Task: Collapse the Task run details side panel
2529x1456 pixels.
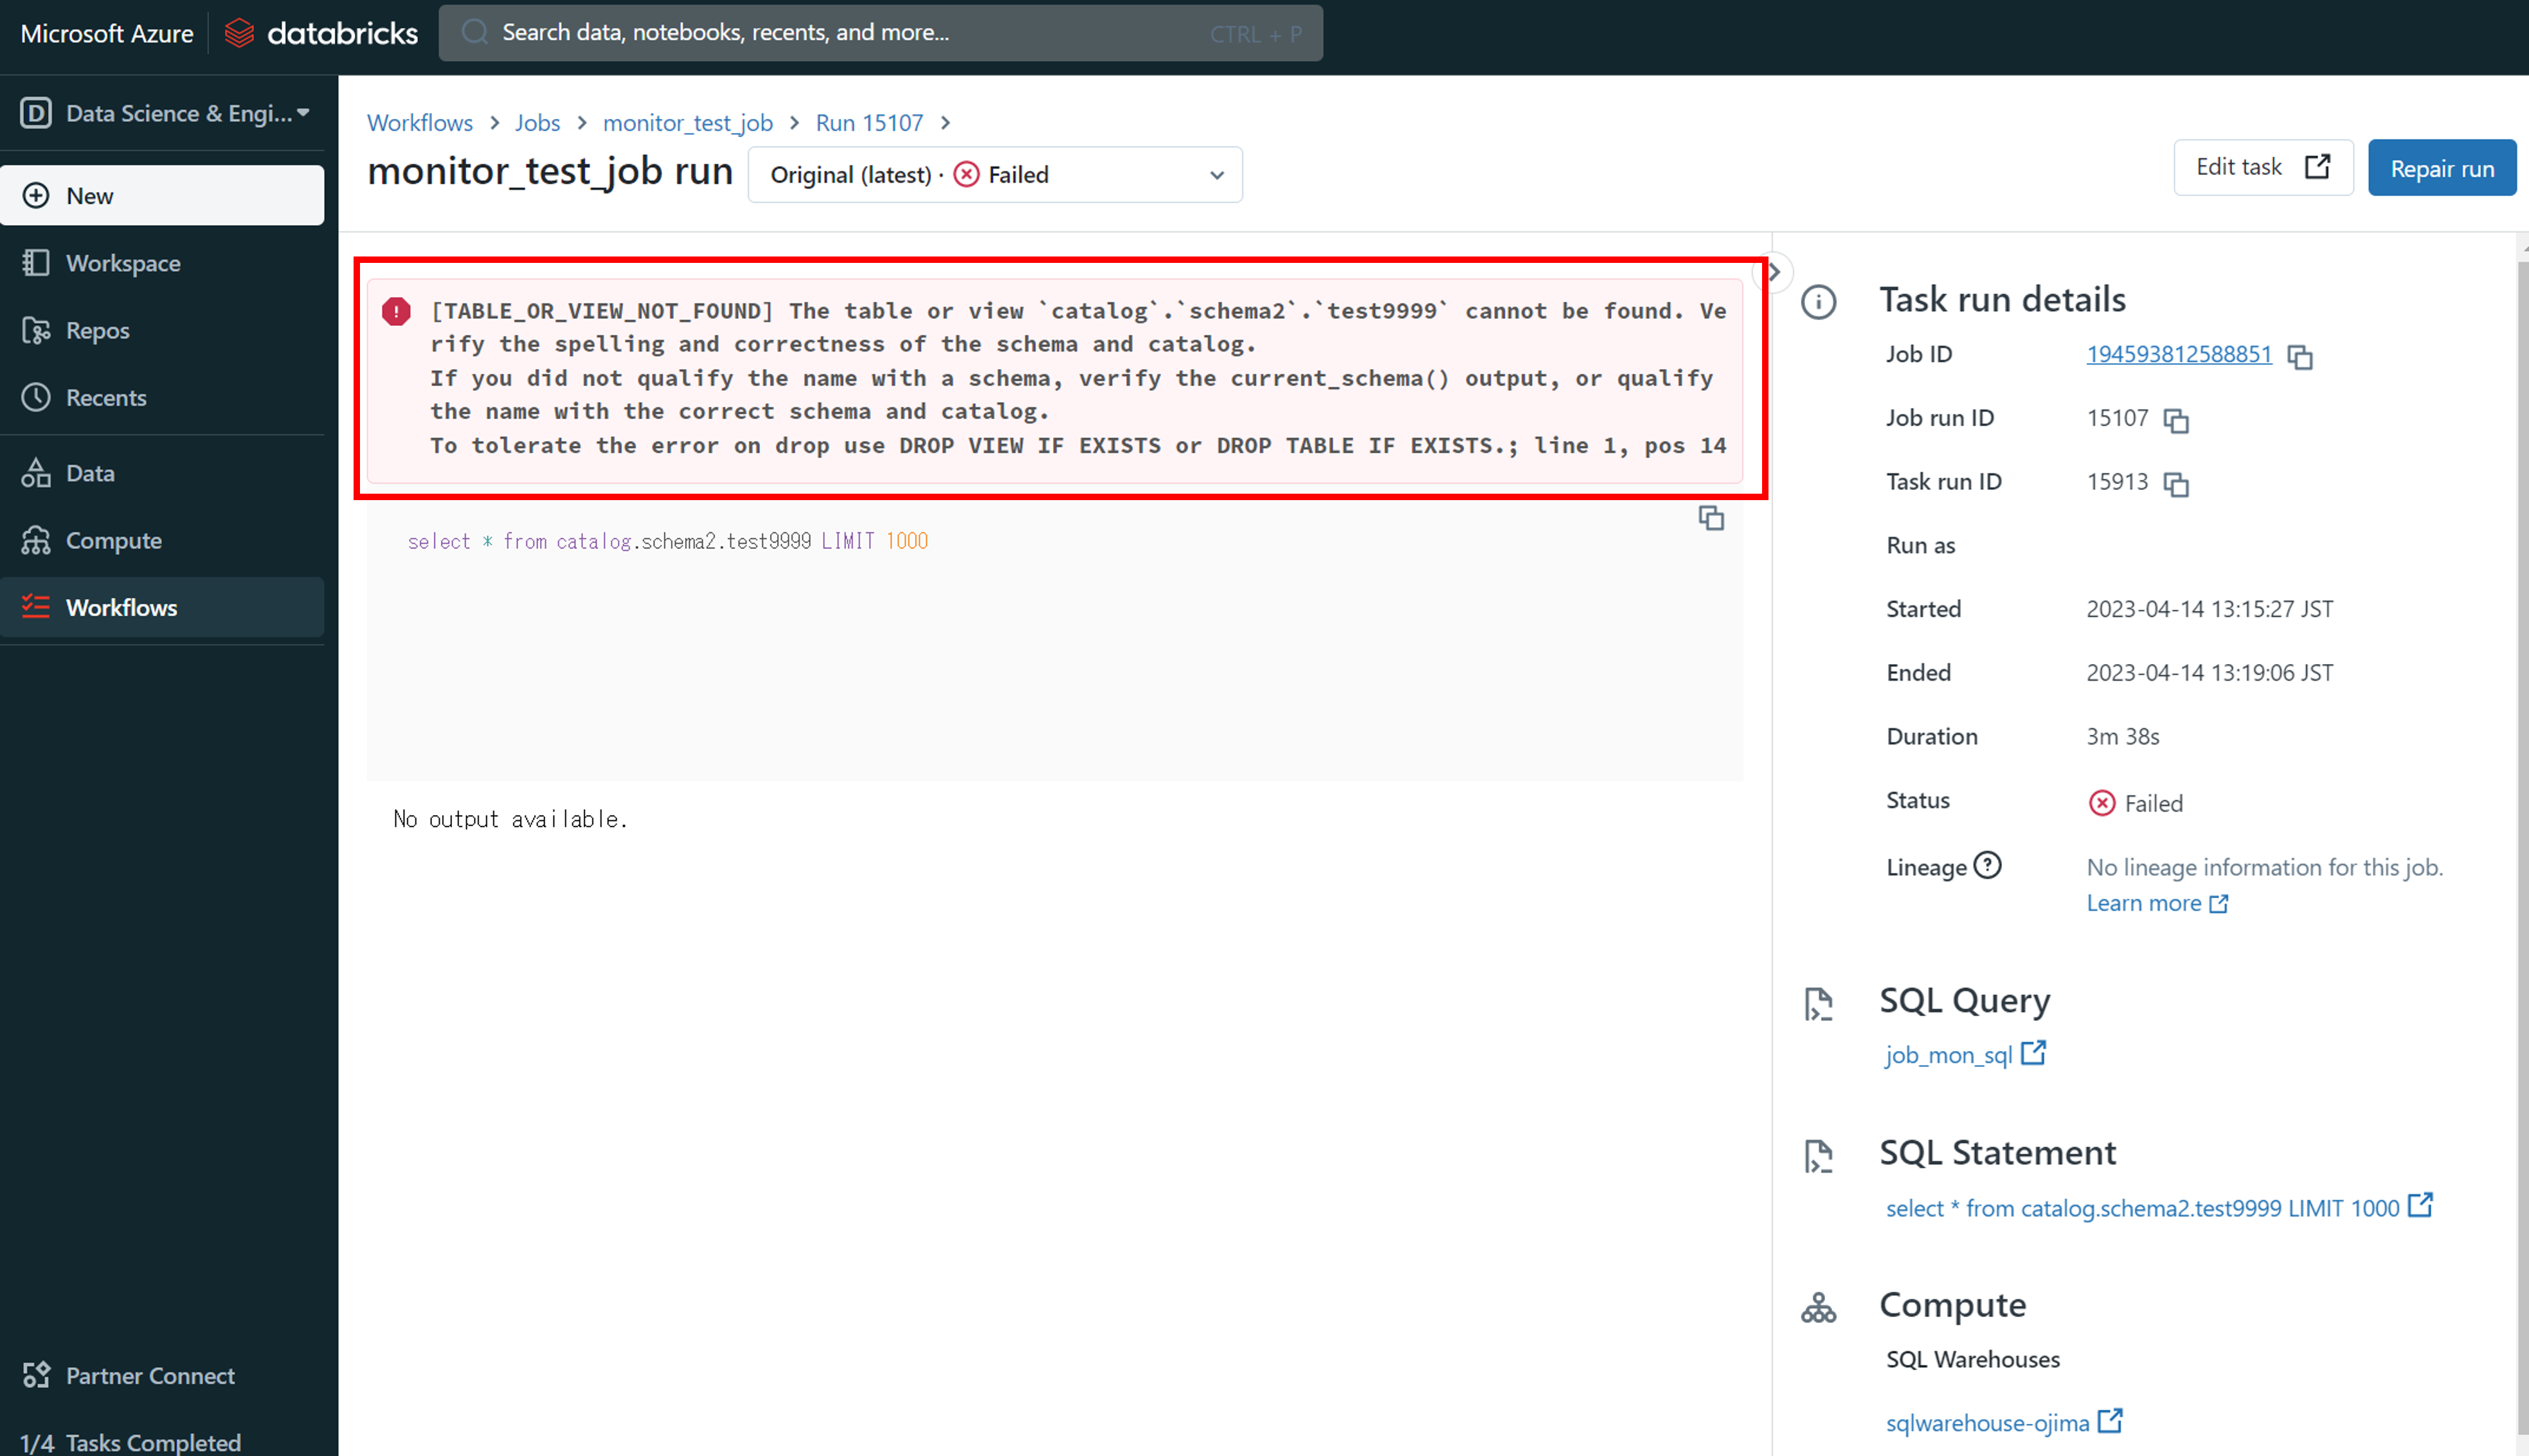Action: tap(1773, 272)
